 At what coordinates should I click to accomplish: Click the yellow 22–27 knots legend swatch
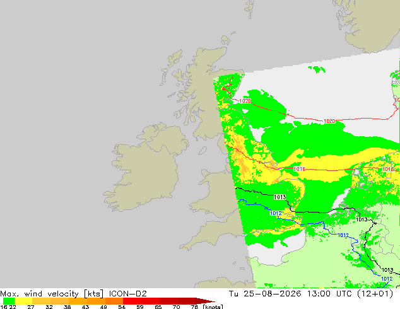[23, 301]
